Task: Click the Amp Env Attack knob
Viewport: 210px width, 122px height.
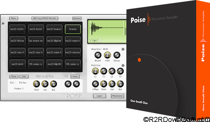Action: pos(98,55)
